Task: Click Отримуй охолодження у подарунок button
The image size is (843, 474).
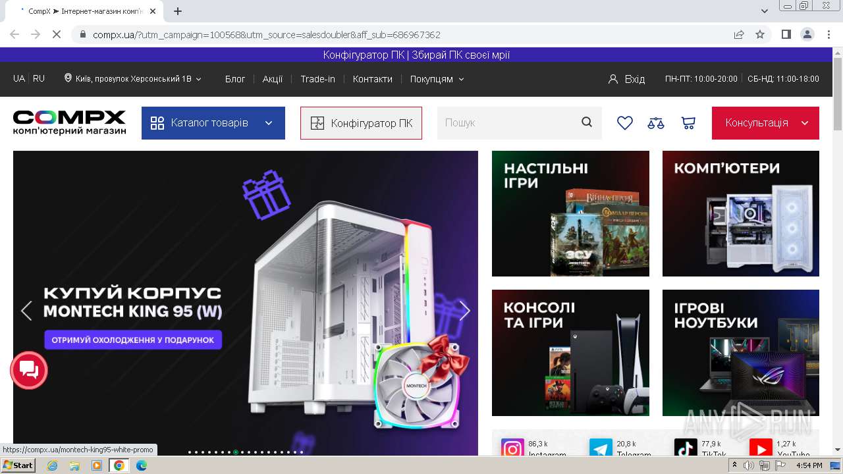Action: click(x=133, y=340)
